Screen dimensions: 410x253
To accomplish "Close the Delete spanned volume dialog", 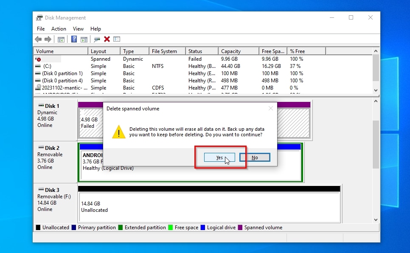I will [x=270, y=109].
